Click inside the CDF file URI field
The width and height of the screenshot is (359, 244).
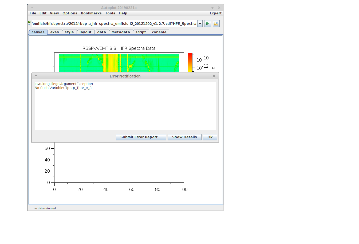(x=114, y=24)
